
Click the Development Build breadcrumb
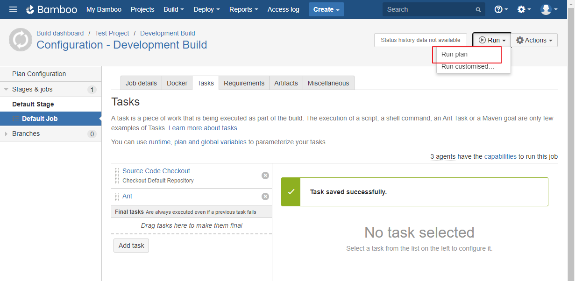(168, 33)
